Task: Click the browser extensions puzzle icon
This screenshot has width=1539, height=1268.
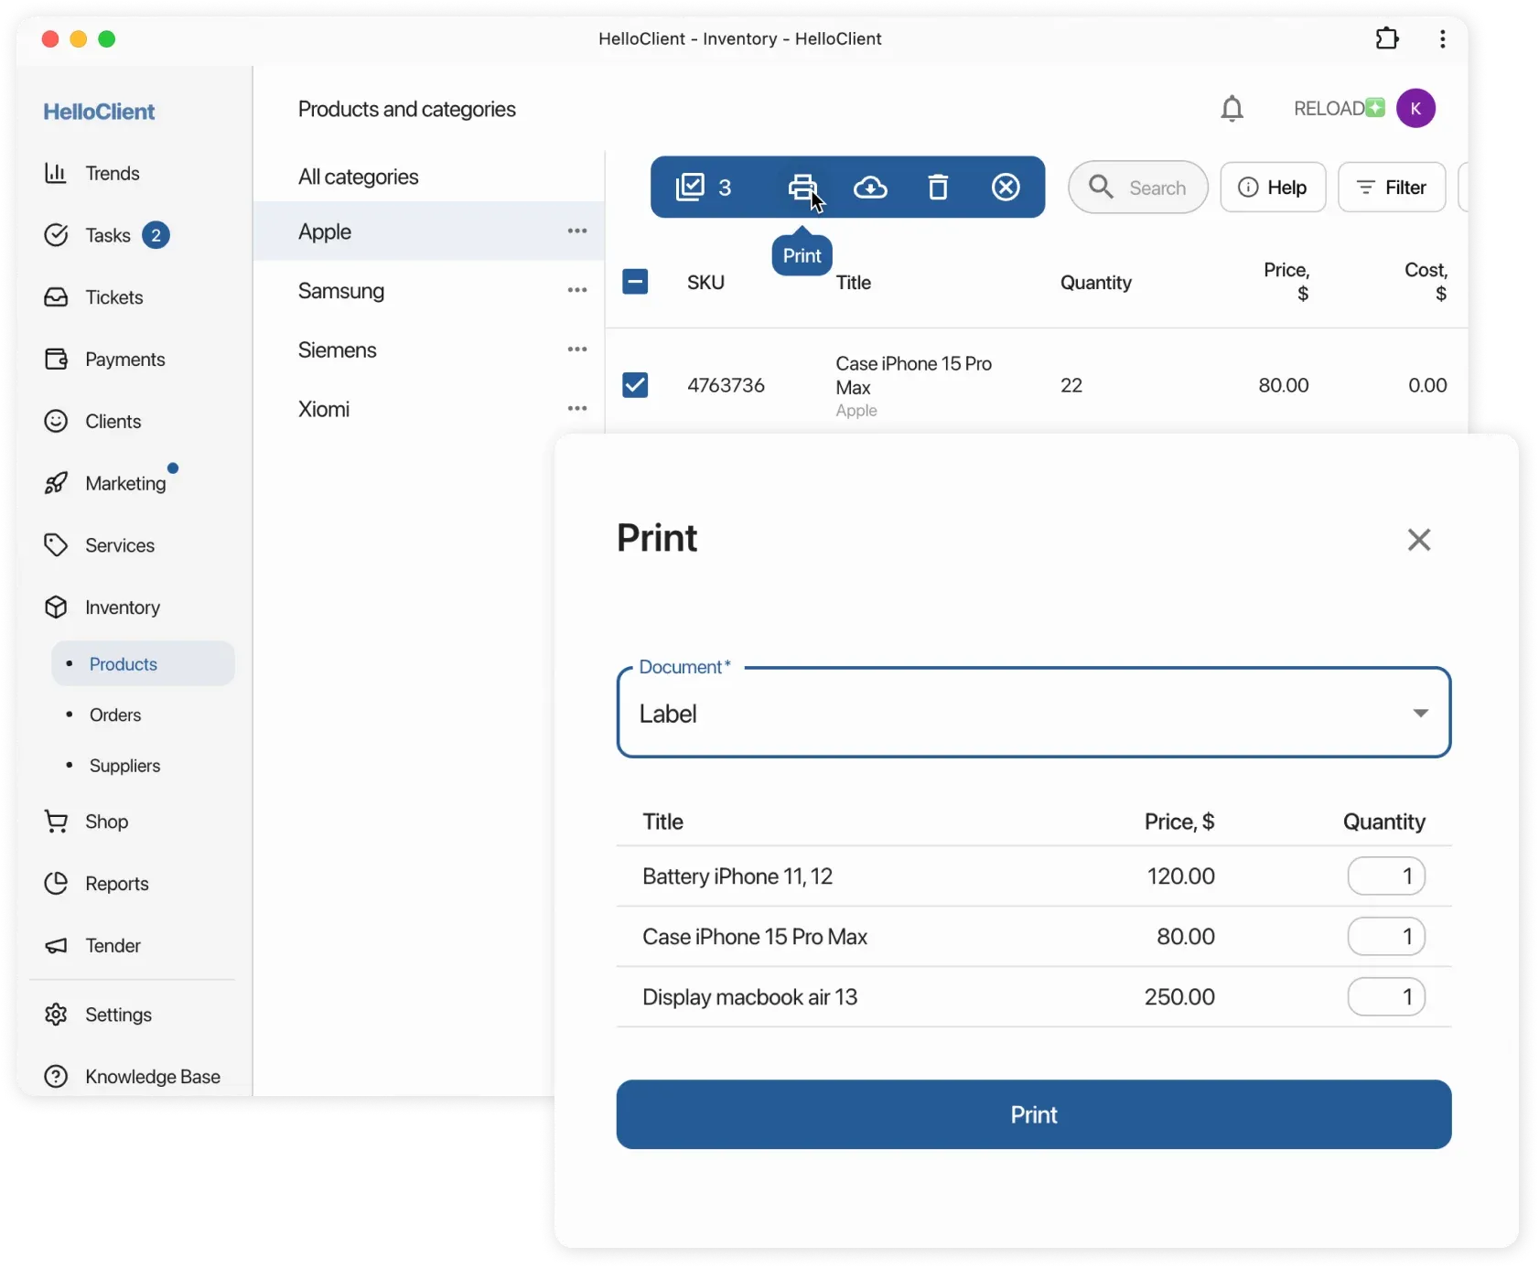Action: tap(1387, 38)
